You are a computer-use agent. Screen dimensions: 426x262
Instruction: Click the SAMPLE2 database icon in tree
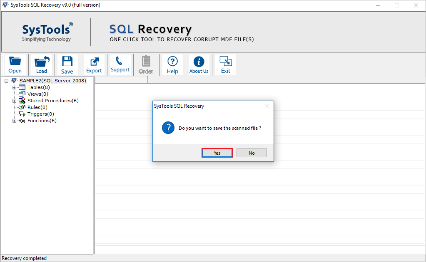pyautogui.click(x=14, y=81)
